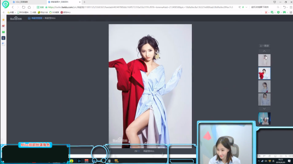
Task: Expand the address bar dropdown chevron
Action: tap(246, 7)
